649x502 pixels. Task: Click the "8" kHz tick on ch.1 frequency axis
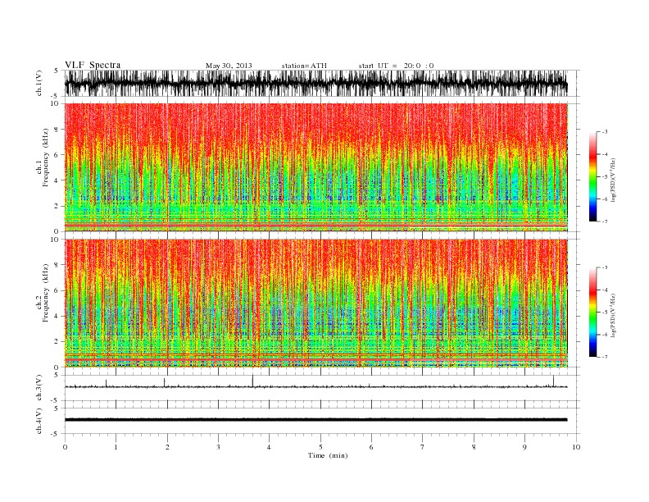pyautogui.click(x=57, y=130)
